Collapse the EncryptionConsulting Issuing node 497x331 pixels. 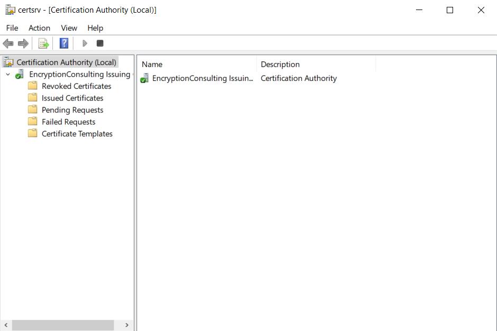[8, 75]
